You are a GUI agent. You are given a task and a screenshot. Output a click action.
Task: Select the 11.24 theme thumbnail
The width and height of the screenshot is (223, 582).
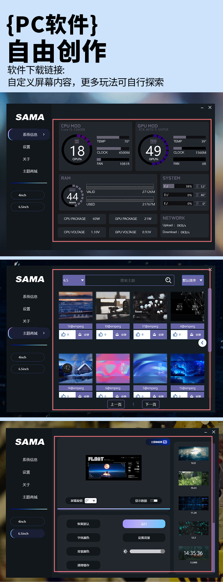[194, 503]
